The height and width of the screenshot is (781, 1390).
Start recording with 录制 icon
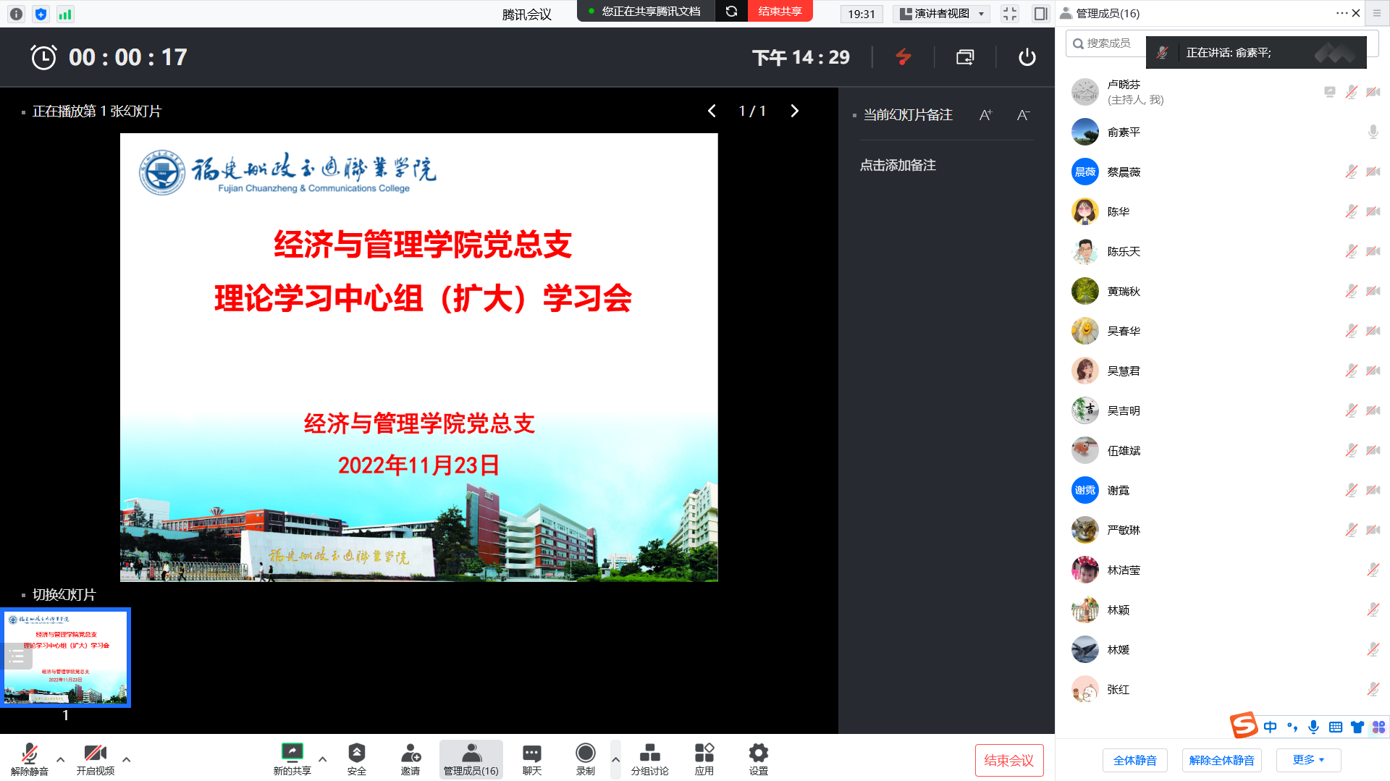585,758
